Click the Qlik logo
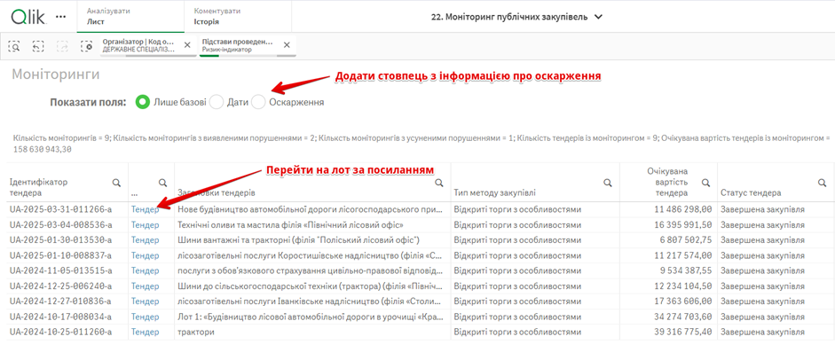 (x=28, y=16)
